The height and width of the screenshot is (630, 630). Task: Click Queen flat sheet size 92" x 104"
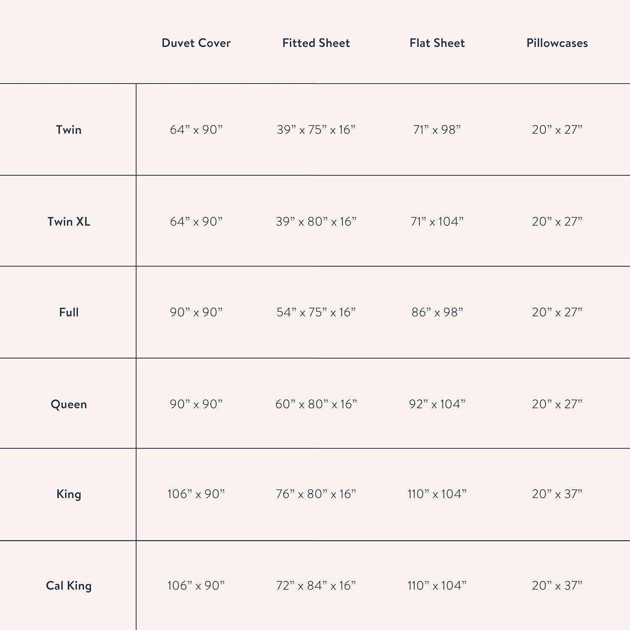coord(437,404)
